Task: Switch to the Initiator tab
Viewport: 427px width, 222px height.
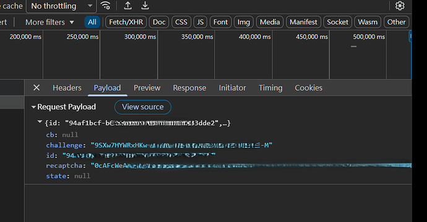Action: pyautogui.click(x=232, y=88)
